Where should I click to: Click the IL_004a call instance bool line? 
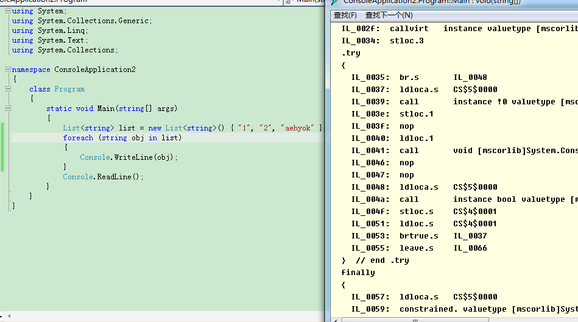(x=465, y=199)
